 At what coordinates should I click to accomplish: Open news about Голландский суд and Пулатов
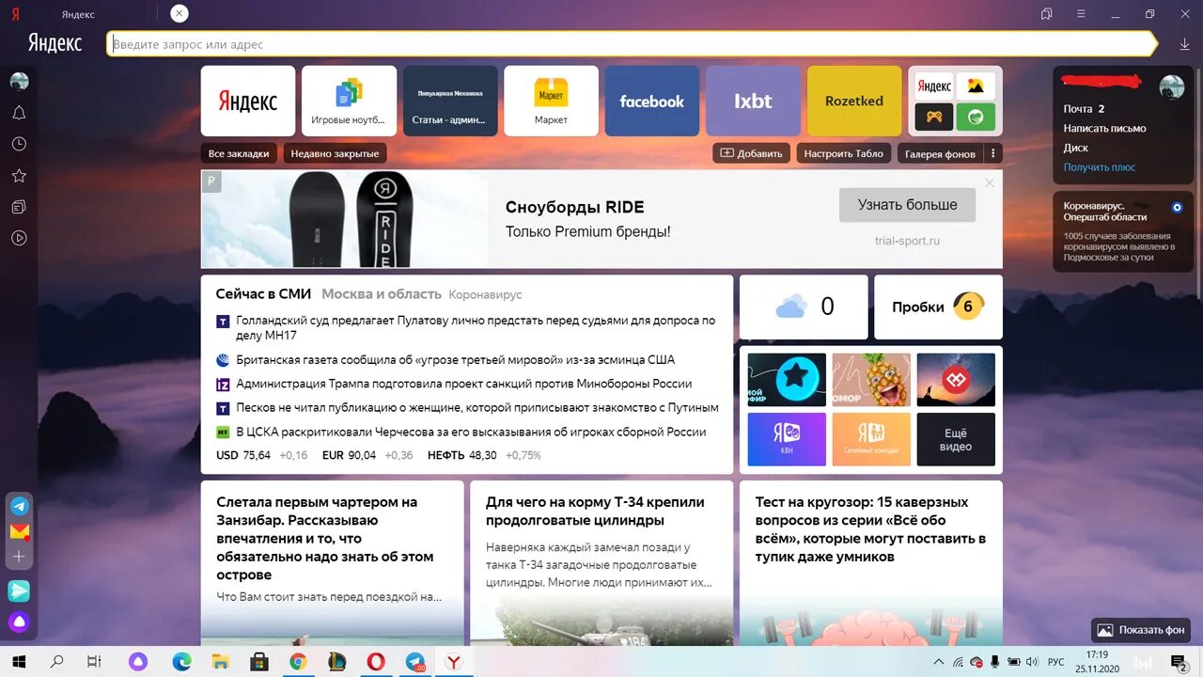pos(476,327)
